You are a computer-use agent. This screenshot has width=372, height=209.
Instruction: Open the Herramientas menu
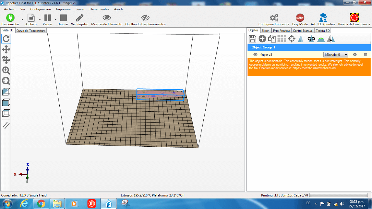point(99,9)
